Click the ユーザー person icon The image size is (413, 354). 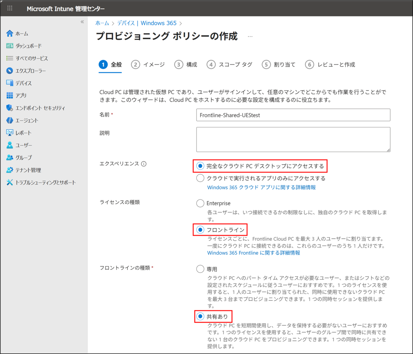click(x=10, y=145)
